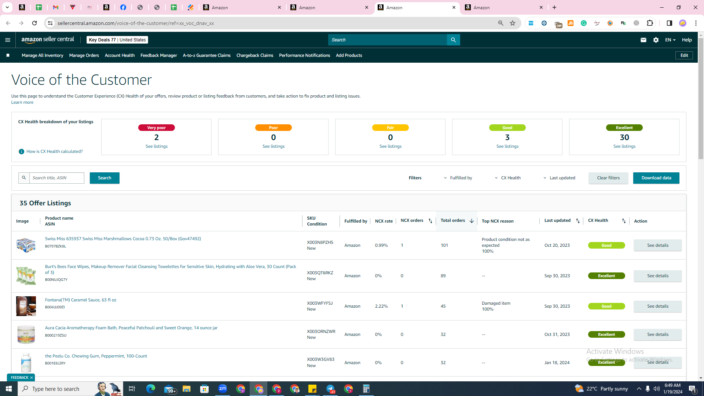The height and width of the screenshot is (396, 704).
Task: Click Good CX Health badge for Swiss Miss
Action: tap(606, 245)
